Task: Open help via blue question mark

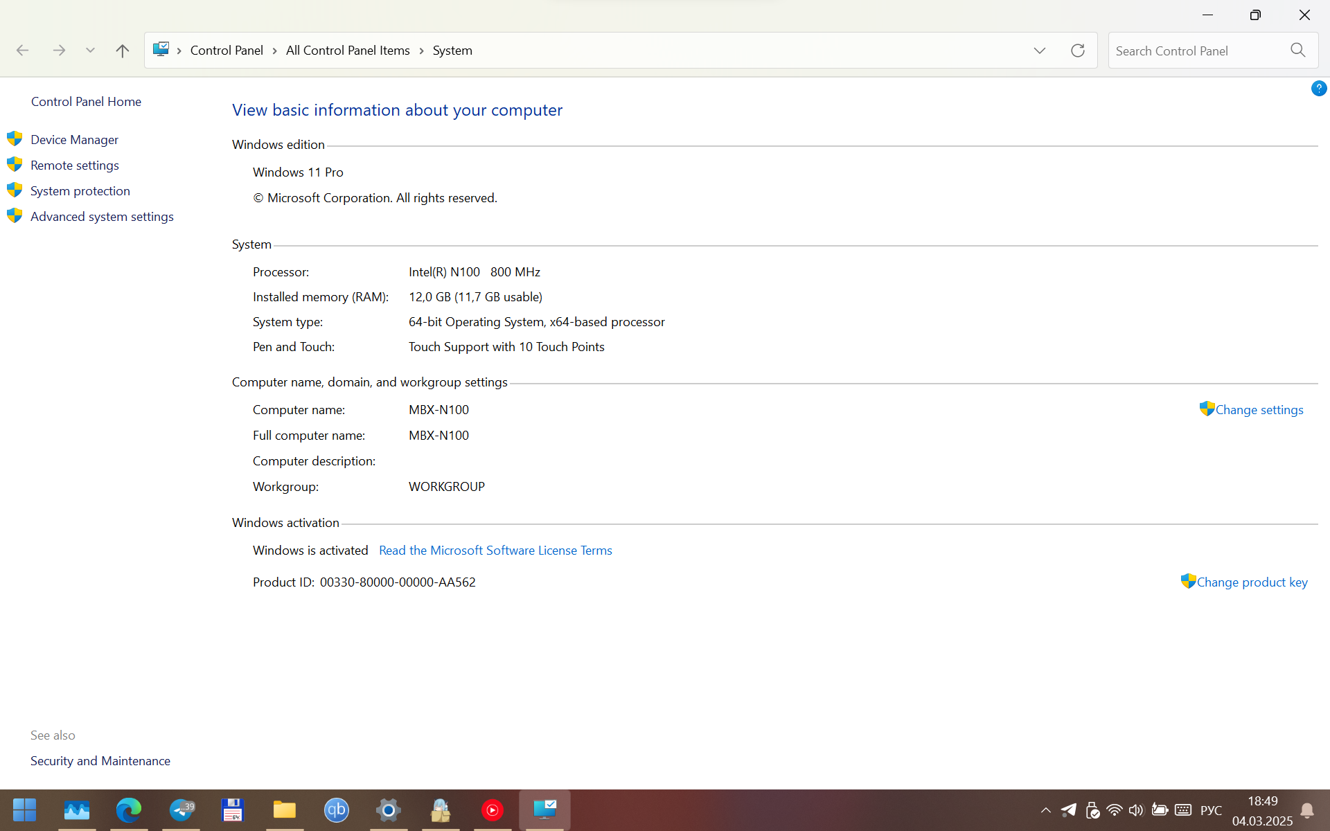Action: click(1319, 89)
